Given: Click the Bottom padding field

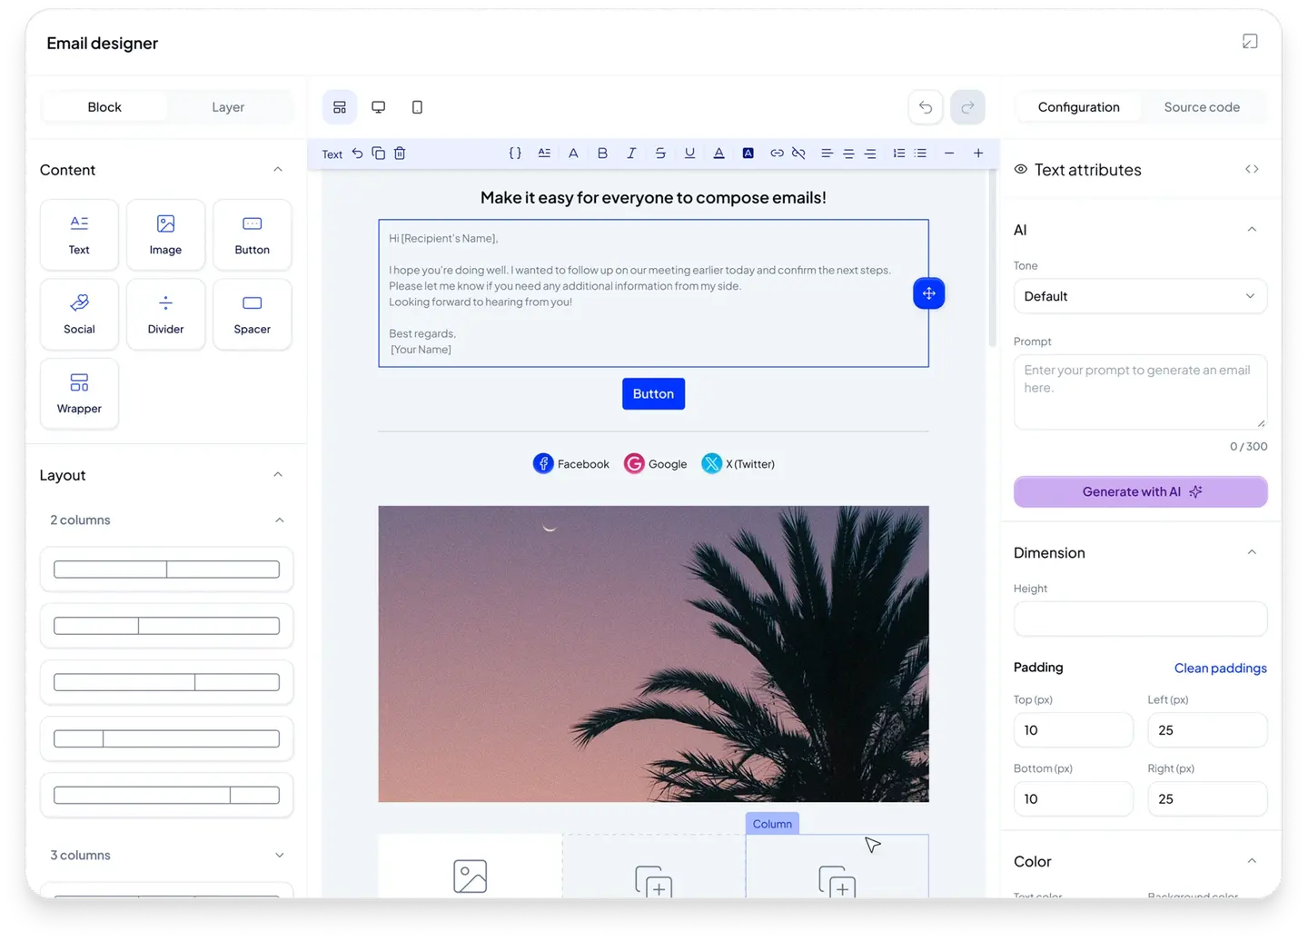Looking at the screenshot, I should click(x=1073, y=799).
